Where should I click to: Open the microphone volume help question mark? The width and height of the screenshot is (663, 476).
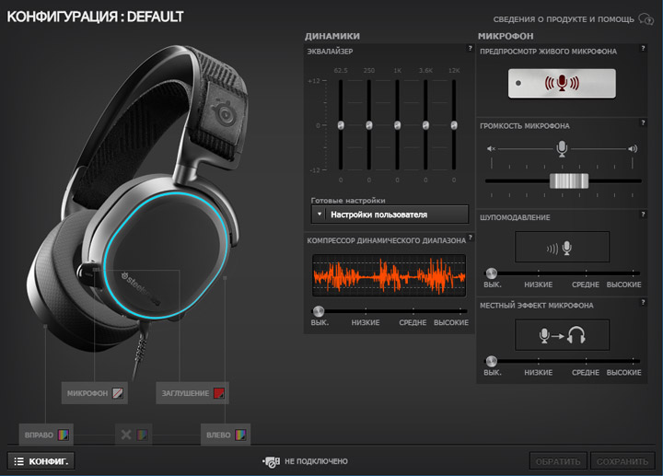[643, 122]
